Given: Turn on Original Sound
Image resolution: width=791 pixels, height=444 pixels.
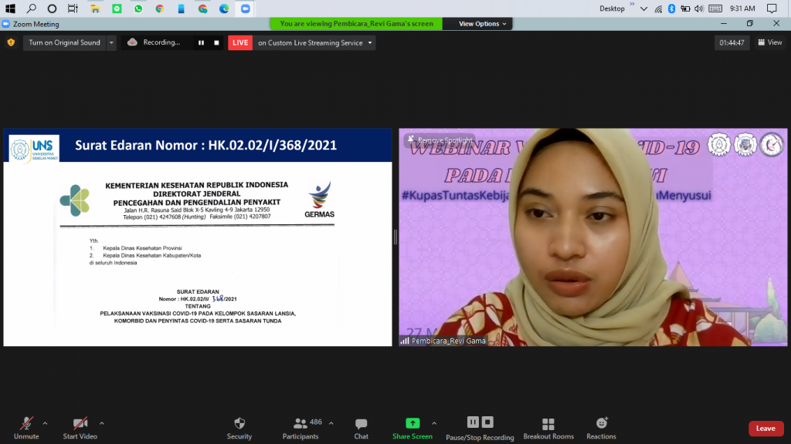Looking at the screenshot, I should [65, 43].
